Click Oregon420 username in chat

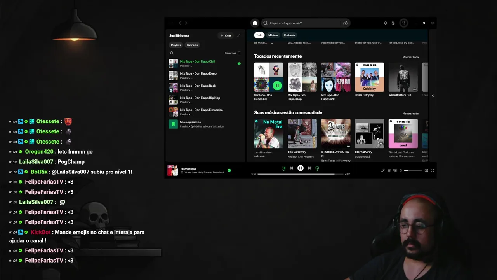click(x=39, y=152)
